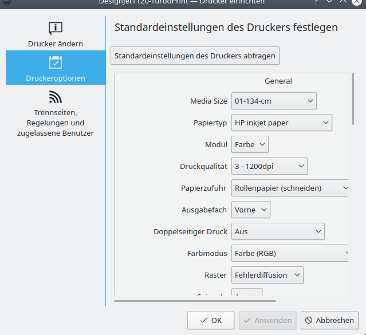The width and height of the screenshot is (366, 335).
Task: Open the Farbmodus Farbe (RGB) dropdown
Action: [x=290, y=253]
